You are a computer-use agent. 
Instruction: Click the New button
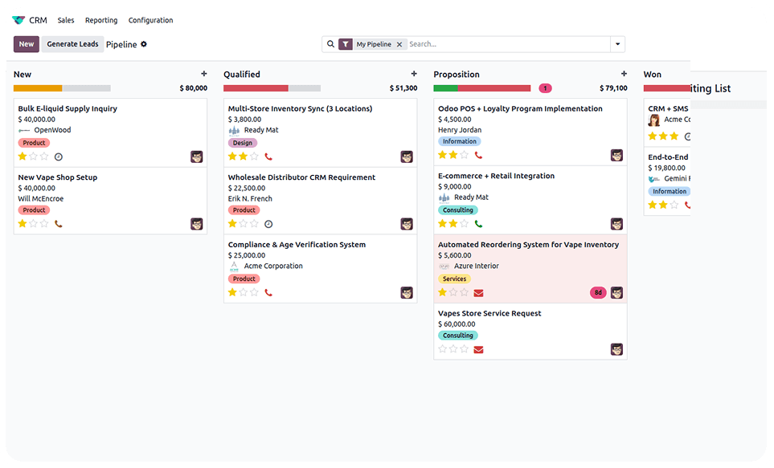(27, 44)
